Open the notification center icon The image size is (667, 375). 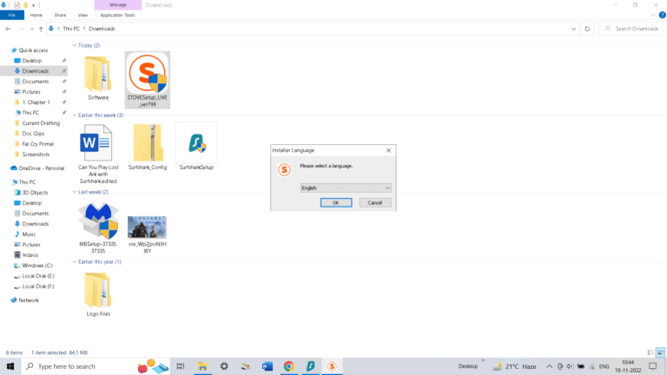click(x=653, y=366)
